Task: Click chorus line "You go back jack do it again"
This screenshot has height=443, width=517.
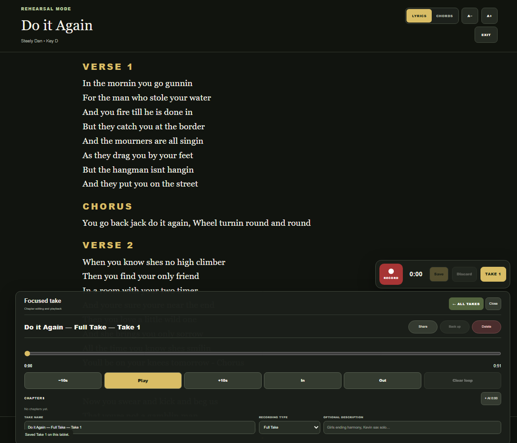Action: (136, 223)
